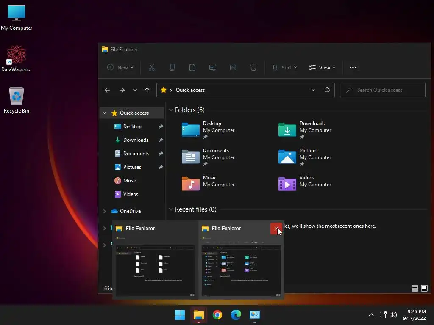
Task: Select Pictures in navigation pane
Action: click(x=132, y=167)
